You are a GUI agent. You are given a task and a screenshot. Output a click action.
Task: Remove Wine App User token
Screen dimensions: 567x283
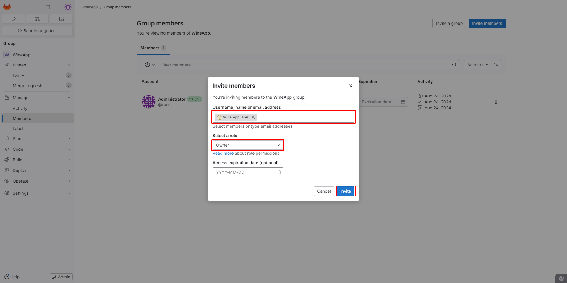[x=253, y=117]
